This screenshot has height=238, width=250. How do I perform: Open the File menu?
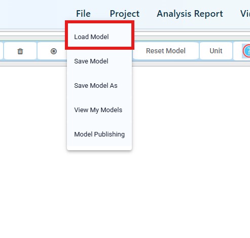tap(83, 14)
